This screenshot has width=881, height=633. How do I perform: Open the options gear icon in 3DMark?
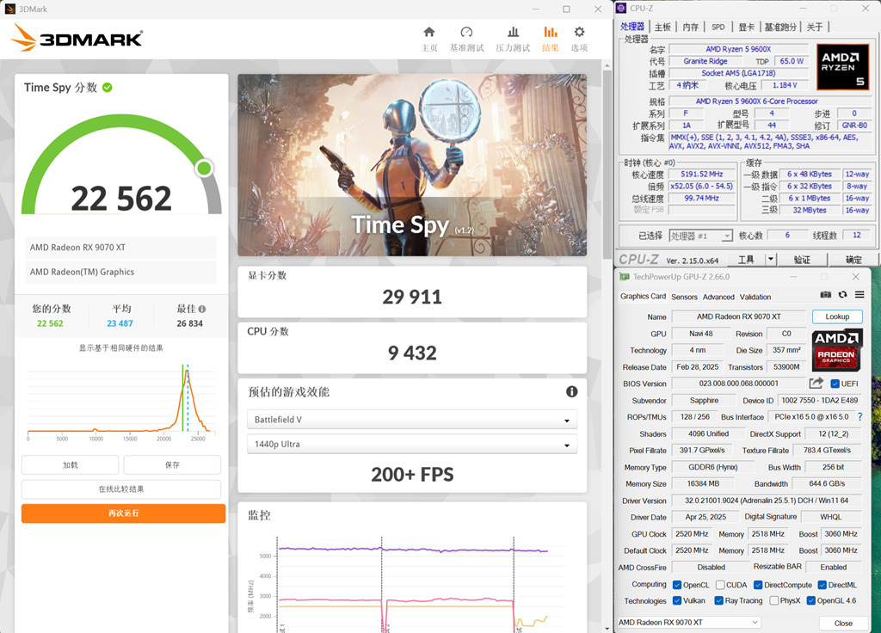(579, 32)
